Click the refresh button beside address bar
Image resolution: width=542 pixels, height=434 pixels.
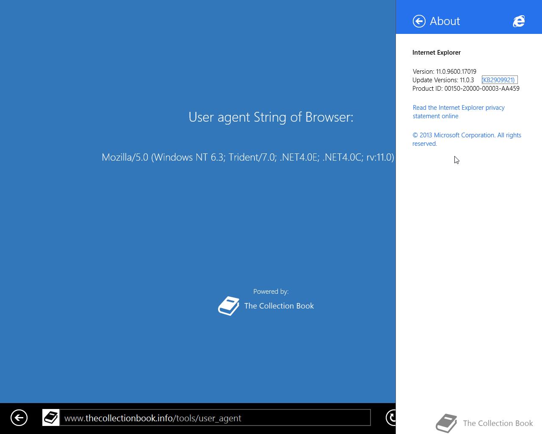[x=391, y=418]
